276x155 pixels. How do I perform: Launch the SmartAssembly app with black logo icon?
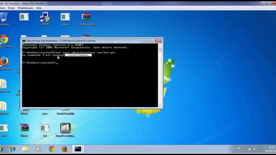[x=65, y=130]
